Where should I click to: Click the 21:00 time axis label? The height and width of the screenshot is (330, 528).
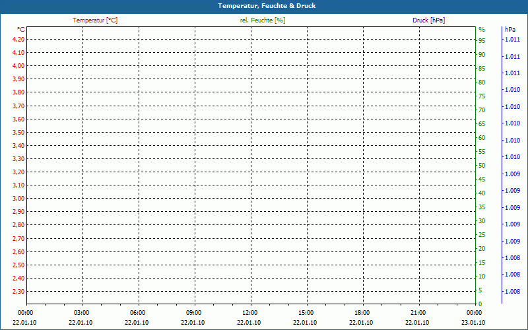click(x=418, y=313)
